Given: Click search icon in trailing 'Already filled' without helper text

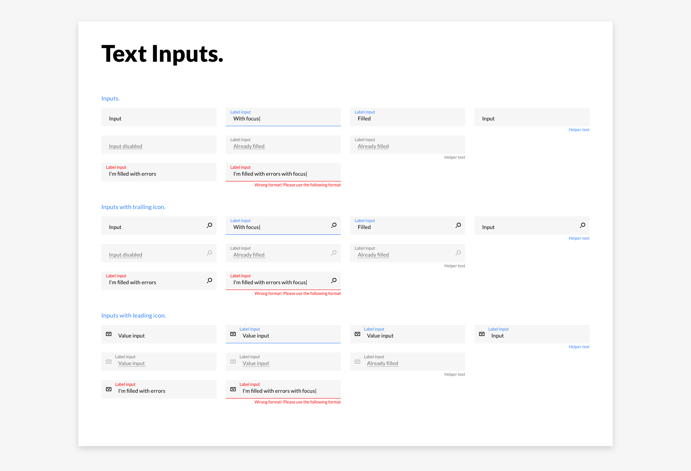Looking at the screenshot, I should pos(334,253).
